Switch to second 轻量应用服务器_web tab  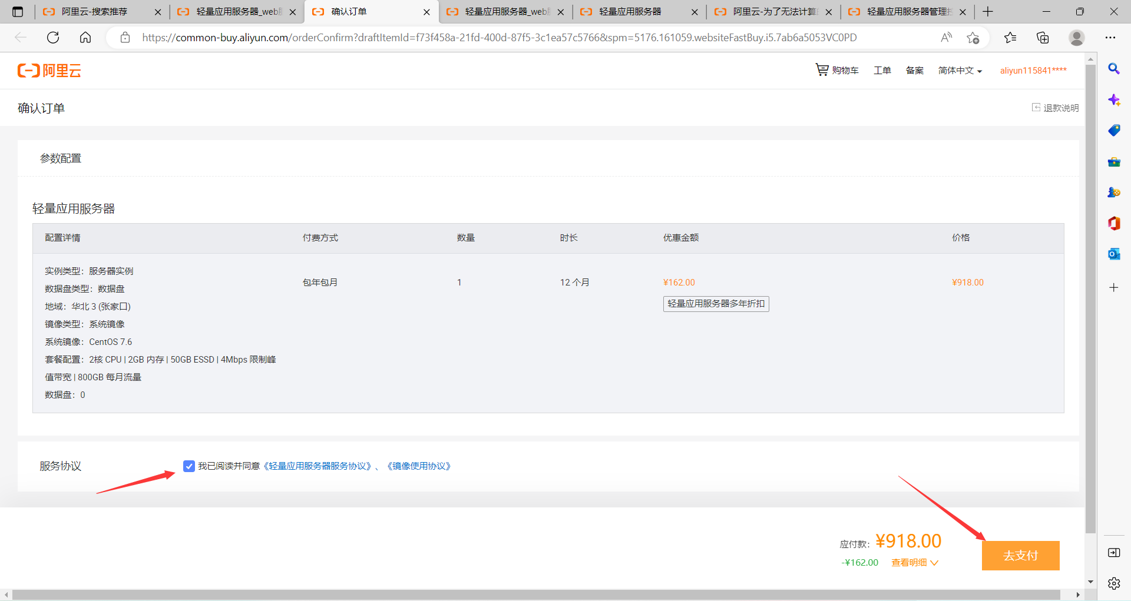505,12
